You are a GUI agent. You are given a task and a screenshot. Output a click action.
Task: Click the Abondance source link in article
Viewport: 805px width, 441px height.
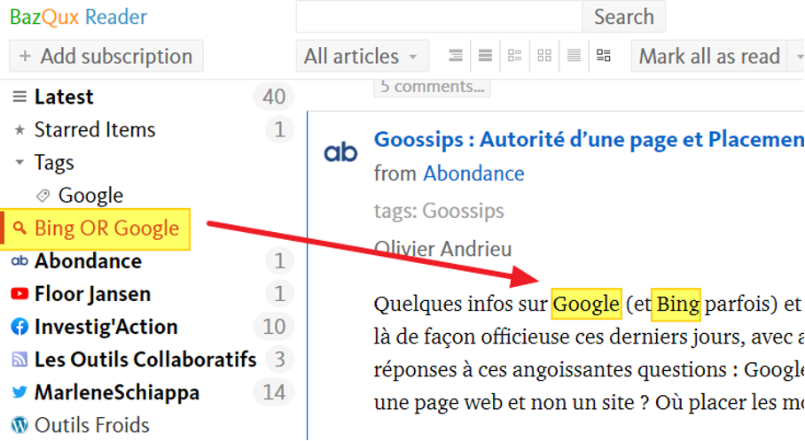(x=473, y=174)
